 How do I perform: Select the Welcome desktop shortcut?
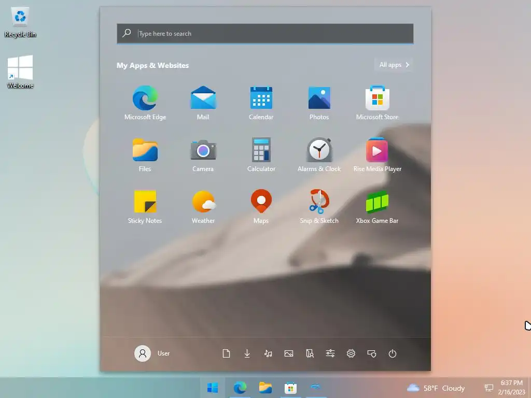[x=20, y=72]
